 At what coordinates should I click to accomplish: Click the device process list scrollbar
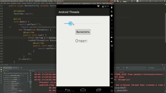[28, 79]
